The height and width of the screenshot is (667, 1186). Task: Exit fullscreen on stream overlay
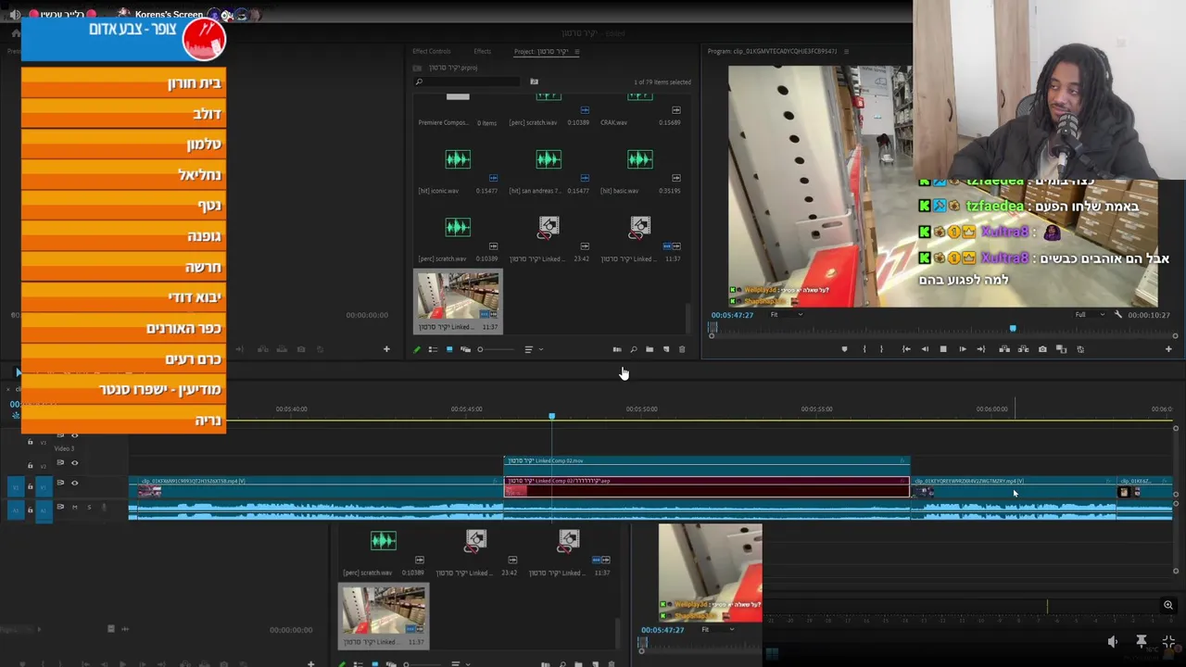coord(1168,641)
